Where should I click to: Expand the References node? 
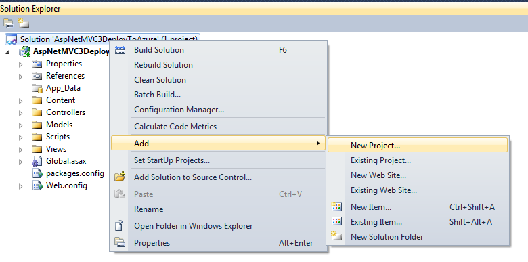(x=21, y=77)
